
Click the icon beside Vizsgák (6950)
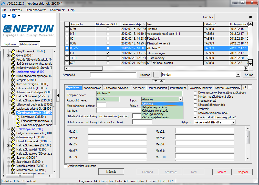(x=13, y=80)
